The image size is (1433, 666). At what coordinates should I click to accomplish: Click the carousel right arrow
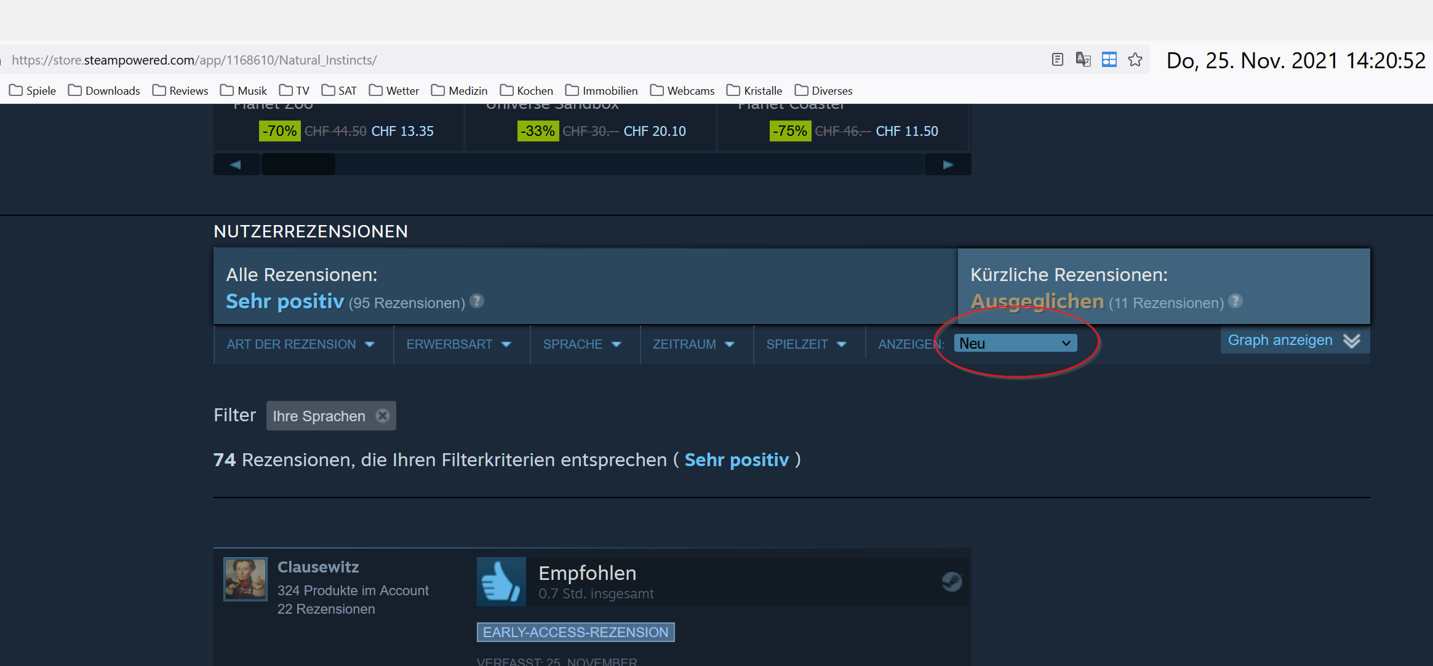coord(947,164)
